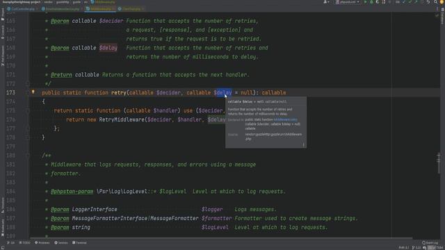Open the Pull Requests sidebar button
Screen dimensions: 445x250
point(3,56)
